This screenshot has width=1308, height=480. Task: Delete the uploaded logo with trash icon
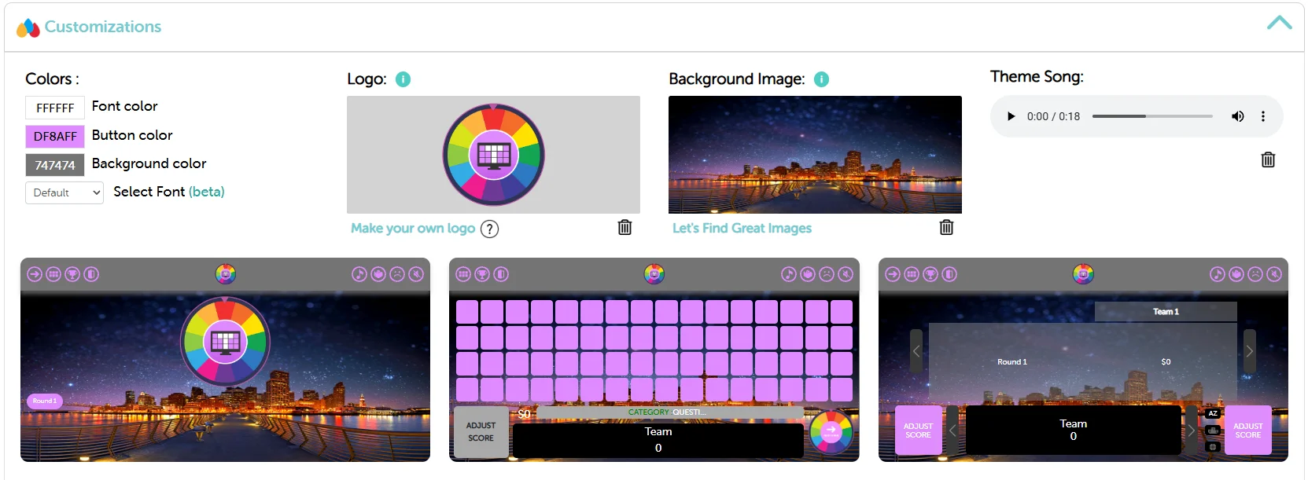[625, 228]
